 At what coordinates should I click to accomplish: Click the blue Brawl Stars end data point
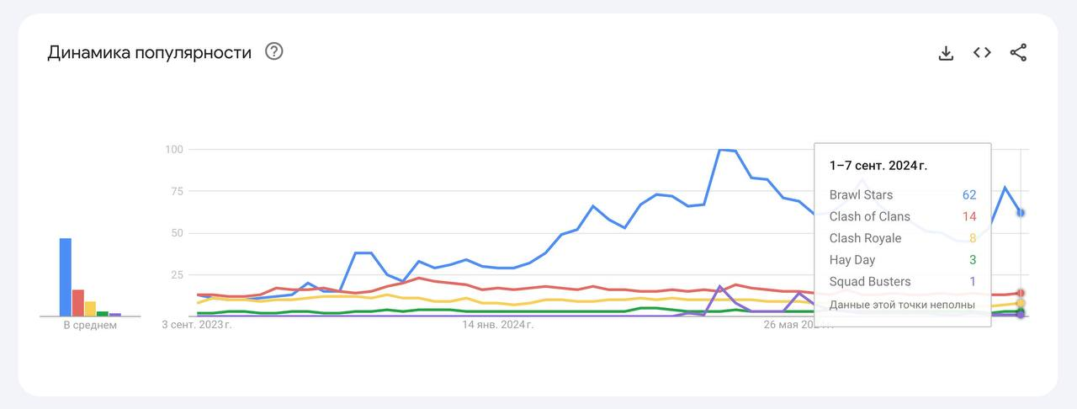coord(1021,213)
